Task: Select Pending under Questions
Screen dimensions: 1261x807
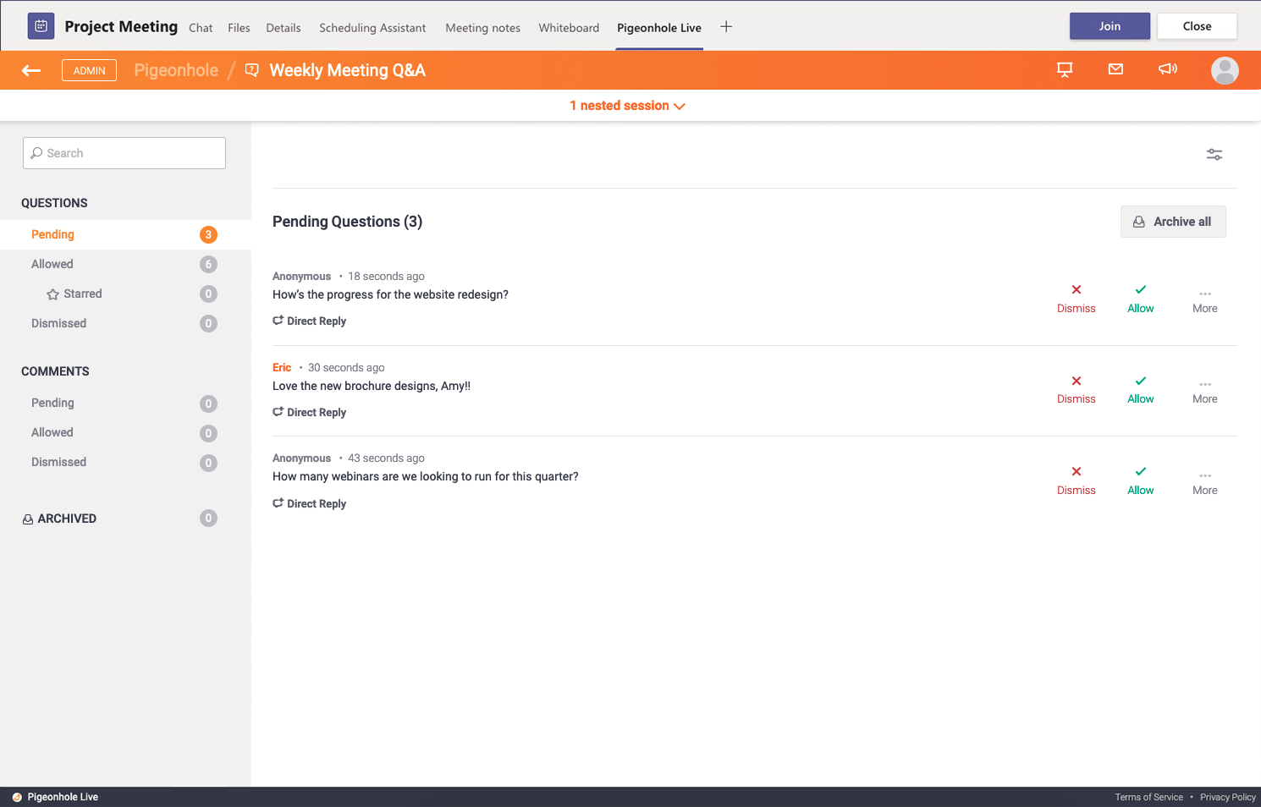Action: coord(125,234)
